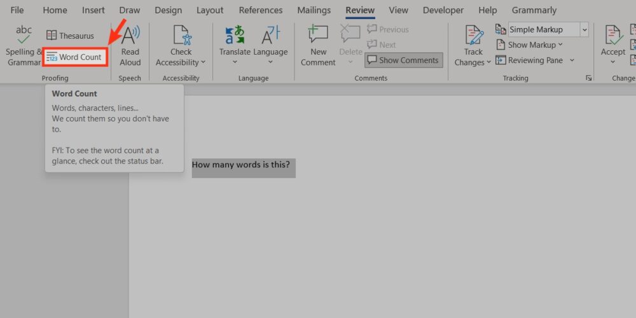Open the Mailings ribbon tab
The width and height of the screenshot is (636, 318).
(x=314, y=10)
